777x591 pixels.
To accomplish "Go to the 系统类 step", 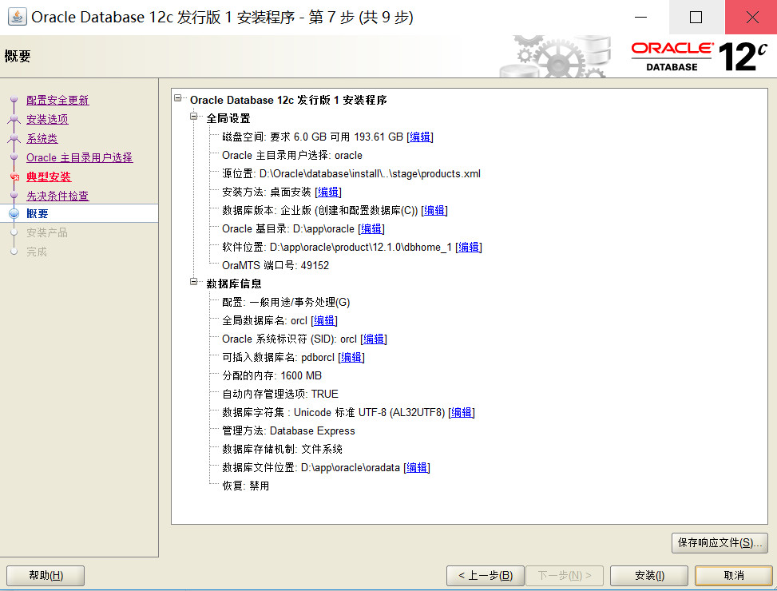I will click(x=42, y=139).
